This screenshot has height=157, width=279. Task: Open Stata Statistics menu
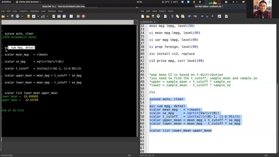click(34, 11)
